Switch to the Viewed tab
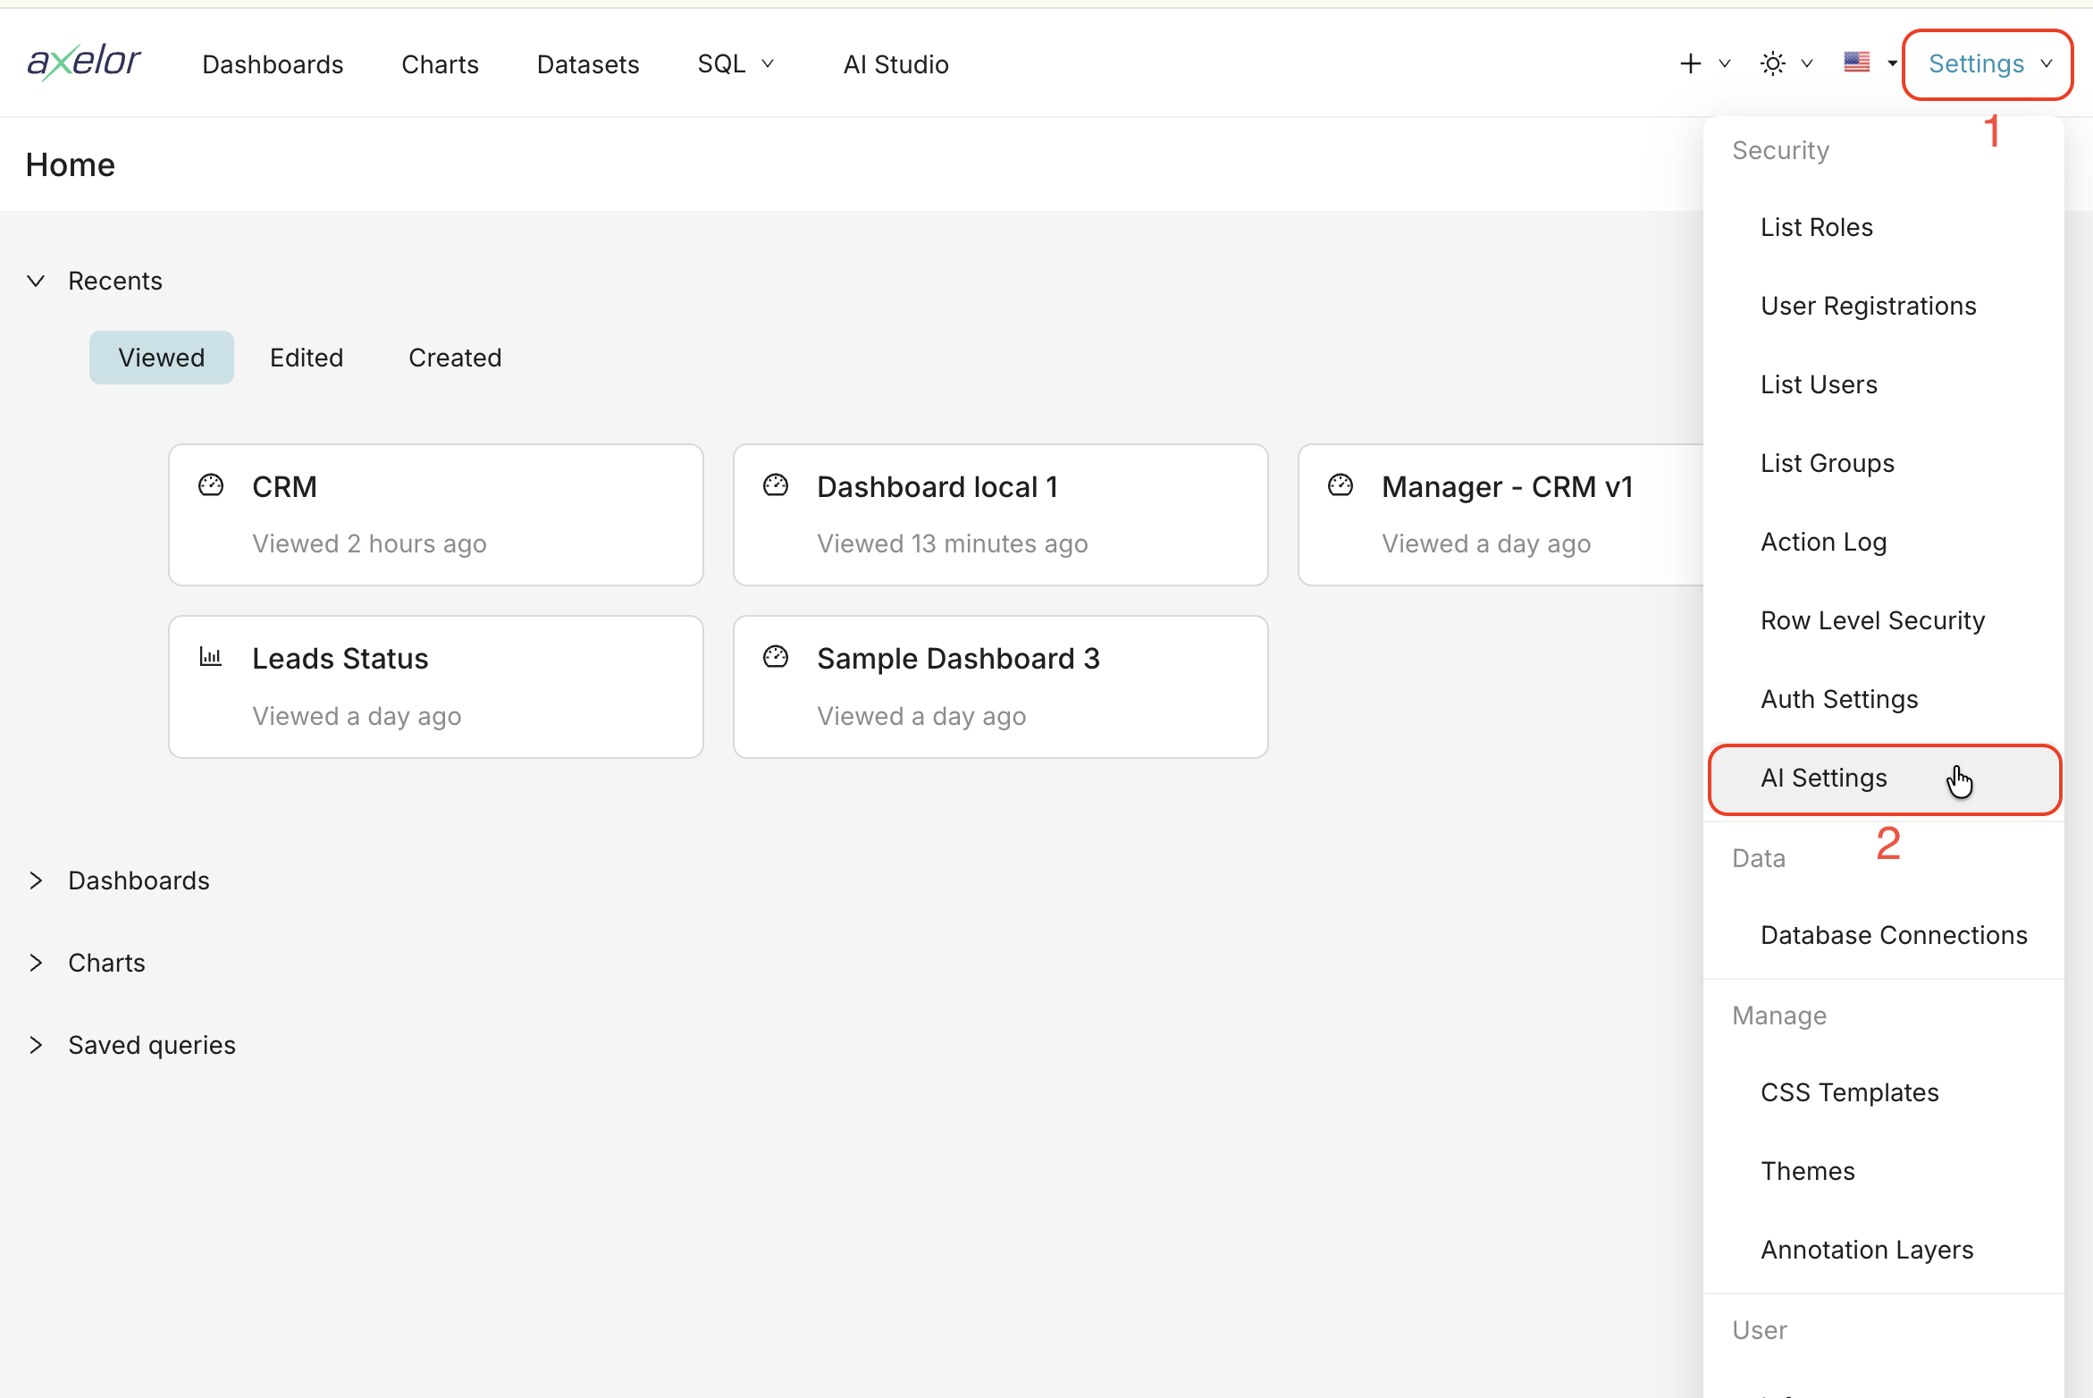 pyautogui.click(x=162, y=358)
